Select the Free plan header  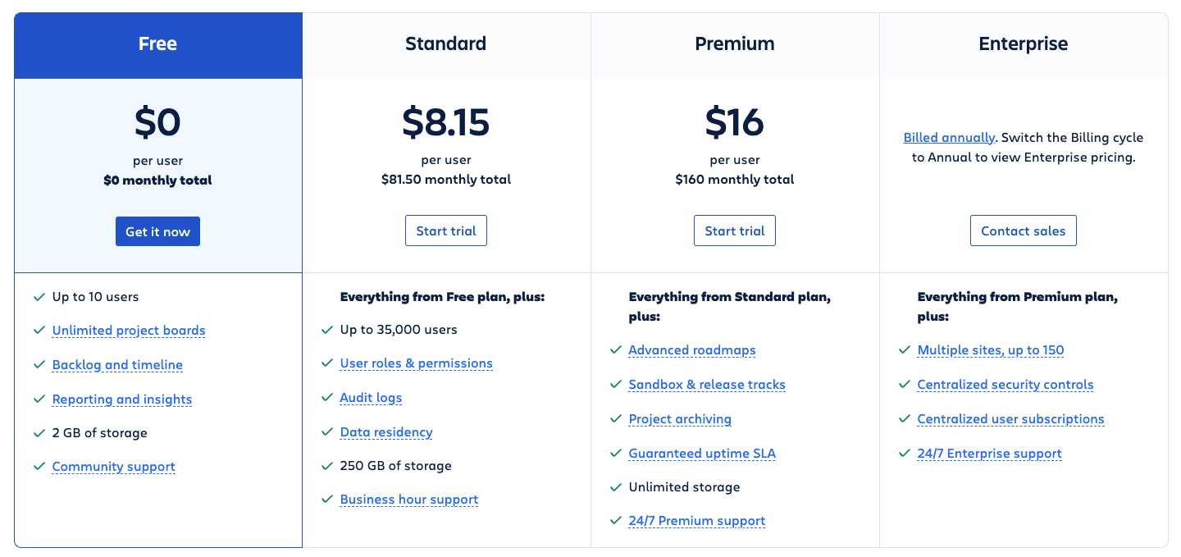(x=157, y=44)
